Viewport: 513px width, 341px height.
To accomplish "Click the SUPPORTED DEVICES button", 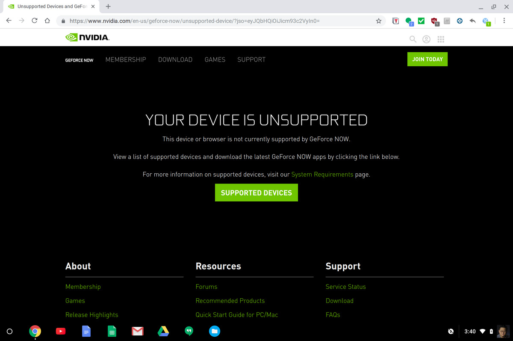I will [x=256, y=193].
